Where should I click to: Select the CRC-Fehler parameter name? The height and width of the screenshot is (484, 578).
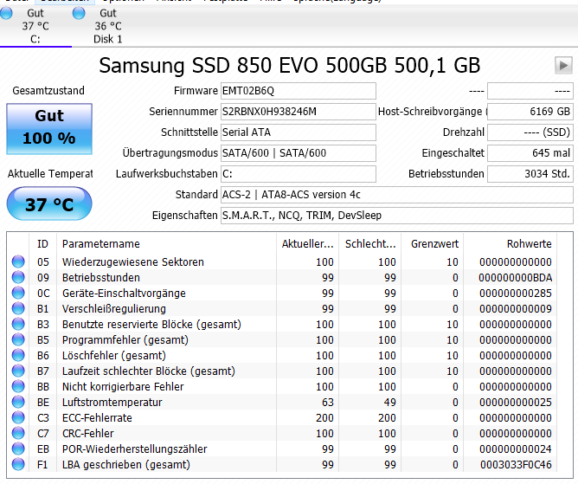[87, 434]
